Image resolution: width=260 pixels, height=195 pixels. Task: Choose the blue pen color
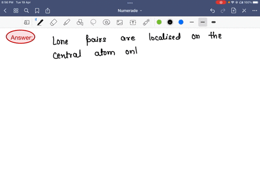(181, 22)
